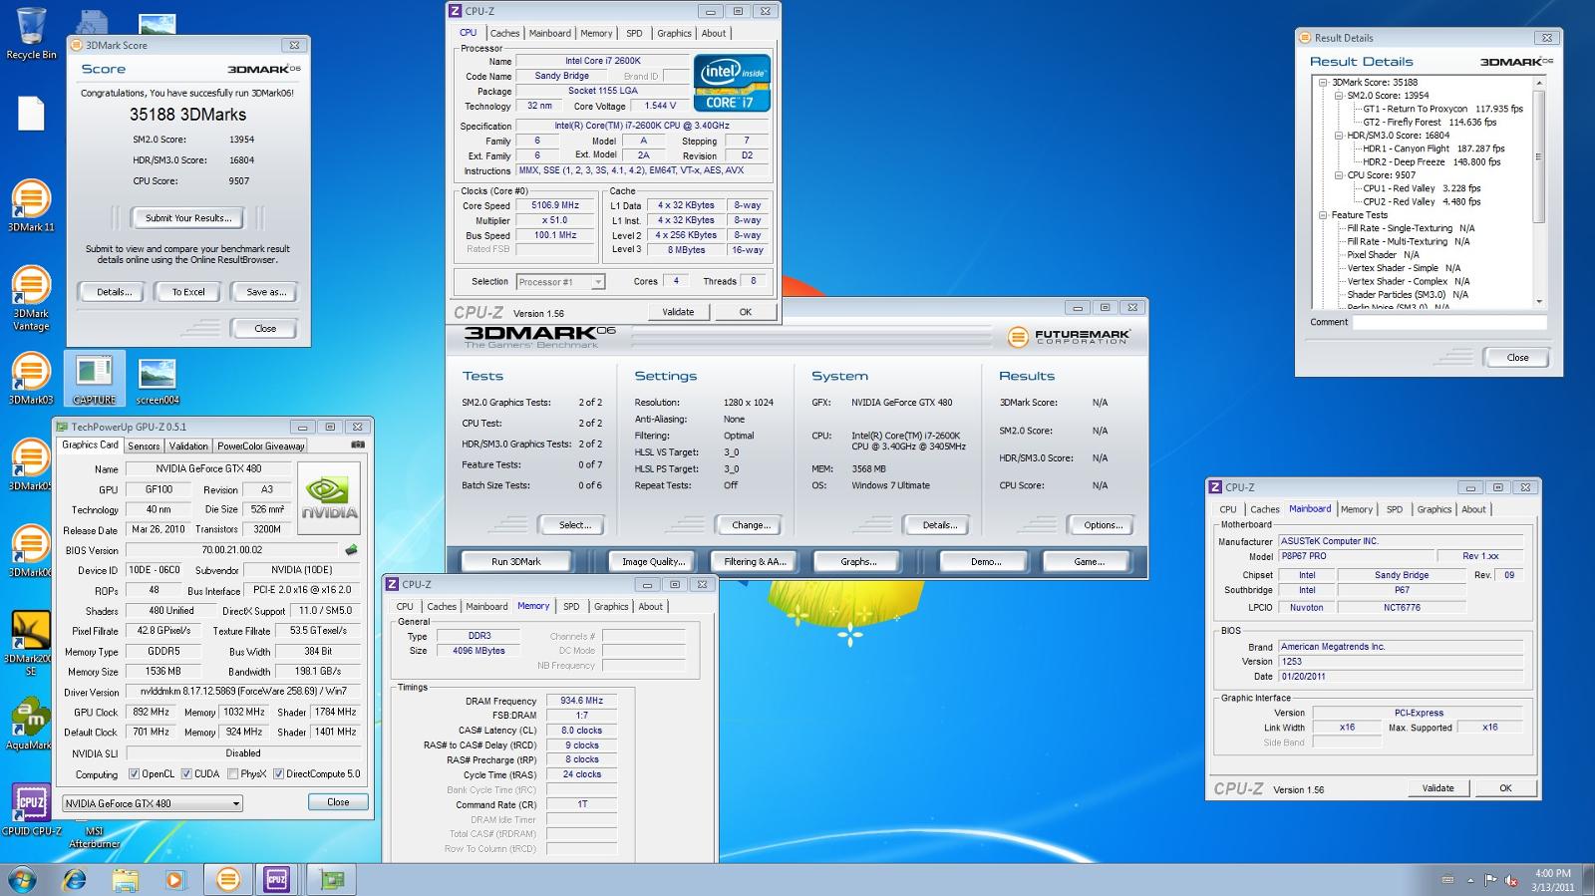
Task: Open the 3DMark Vantage desktop shortcut
Action: point(31,298)
